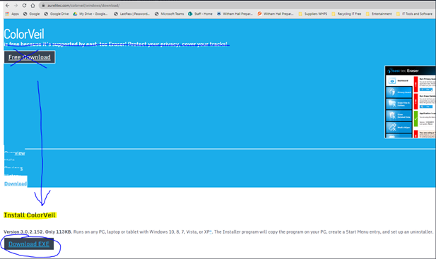Open Witham Hall bookmark with orange icon

tap(276, 13)
